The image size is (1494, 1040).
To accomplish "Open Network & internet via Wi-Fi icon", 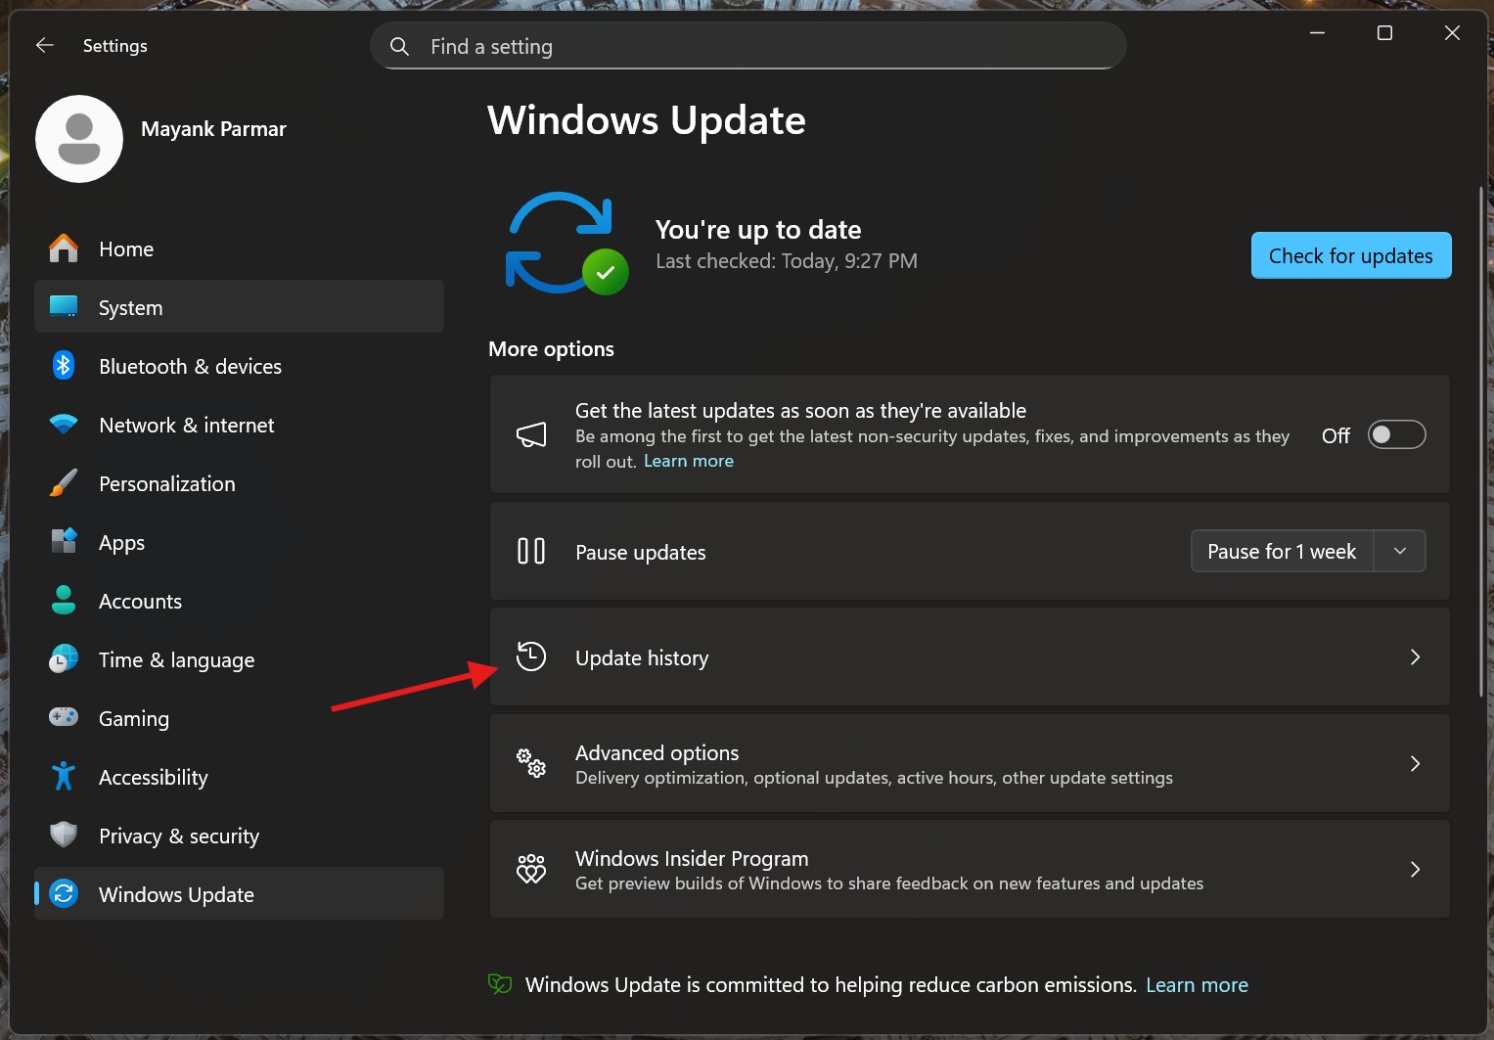I will click(x=63, y=424).
